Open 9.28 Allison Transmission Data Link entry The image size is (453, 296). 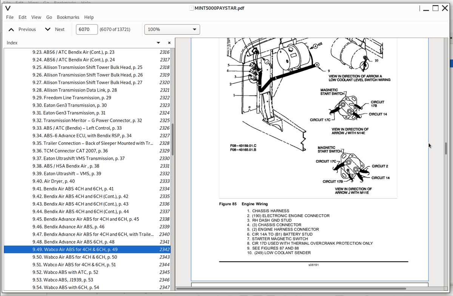(x=87, y=90)
